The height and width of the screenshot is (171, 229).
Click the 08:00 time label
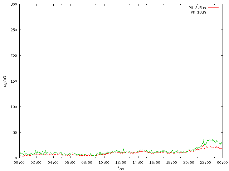pyautogui.click(x=87, y=162)
